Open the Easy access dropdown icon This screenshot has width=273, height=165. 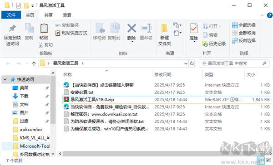point(177,33)
